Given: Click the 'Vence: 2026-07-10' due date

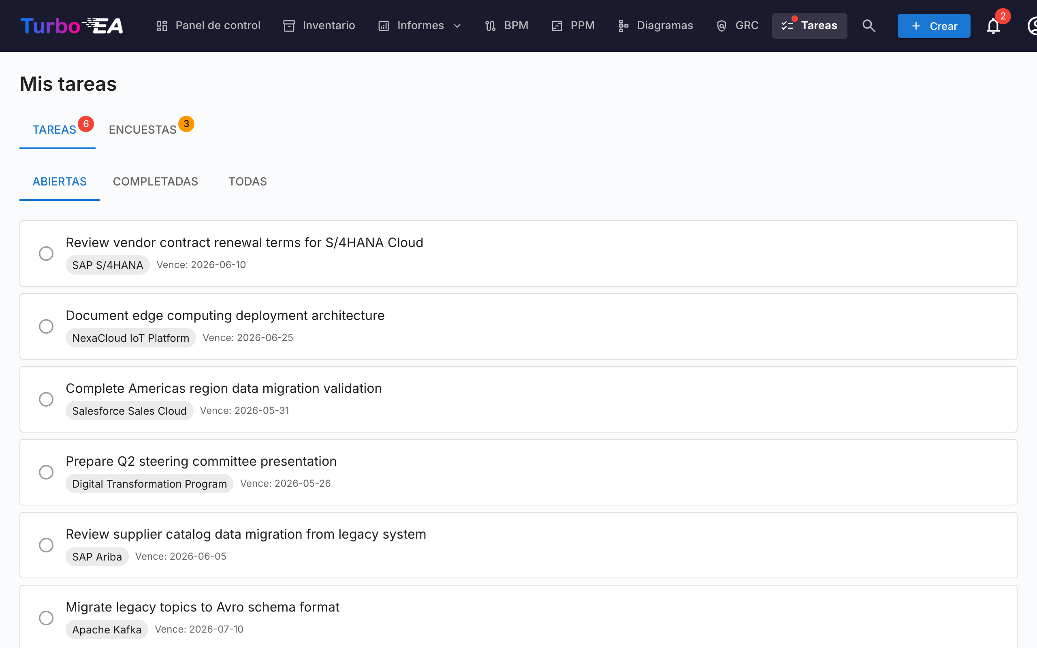Looking at the screenshot, I should pos(199,629).
